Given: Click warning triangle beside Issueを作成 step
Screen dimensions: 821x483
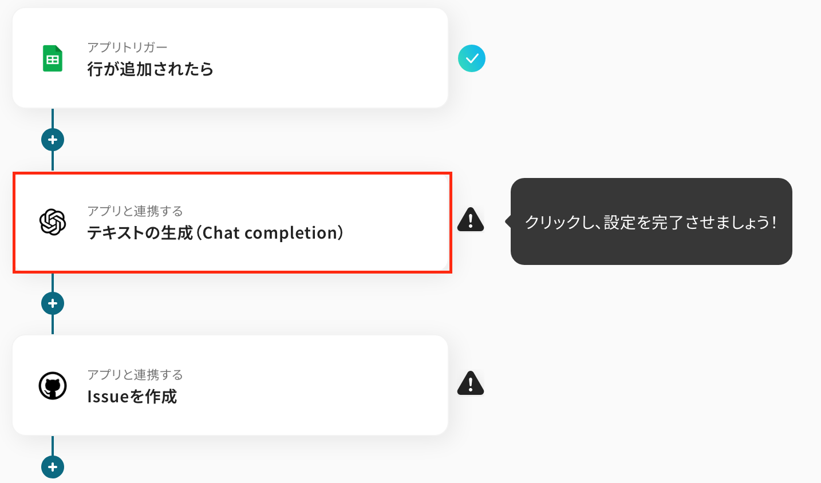Looking at the screenshot, I should [x=471, y=383].
